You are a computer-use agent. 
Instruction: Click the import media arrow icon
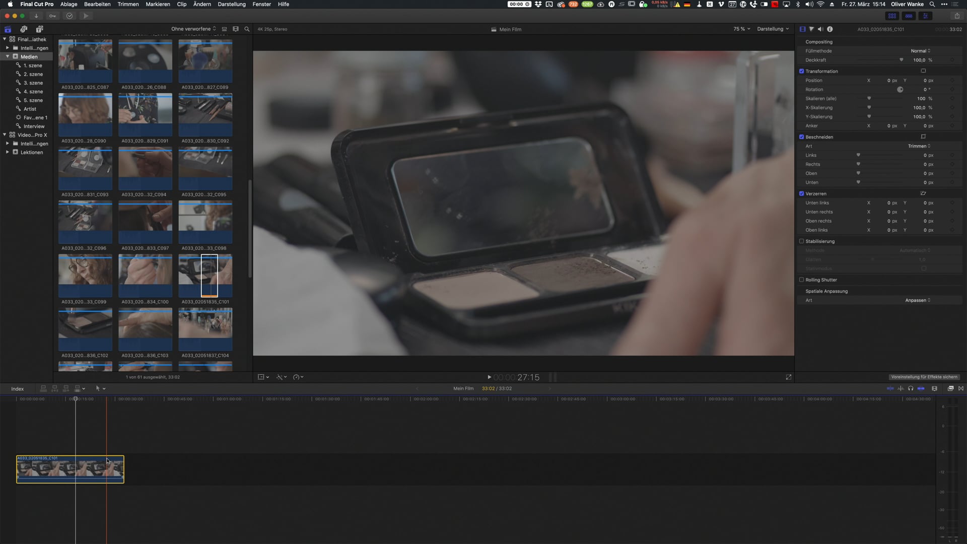pyautogui.click(x=36, y=16)
